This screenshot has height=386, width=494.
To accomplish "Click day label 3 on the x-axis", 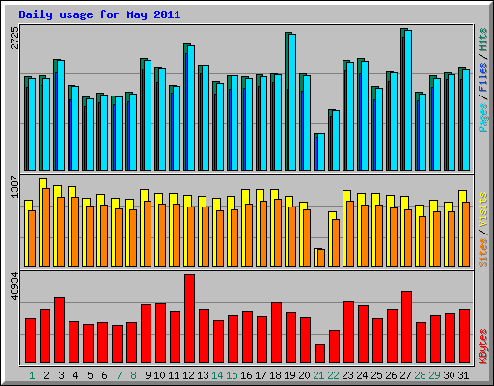I will click(x=61, y=375).
